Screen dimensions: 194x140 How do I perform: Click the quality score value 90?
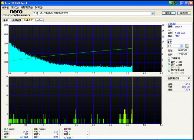tap(189, 78)
